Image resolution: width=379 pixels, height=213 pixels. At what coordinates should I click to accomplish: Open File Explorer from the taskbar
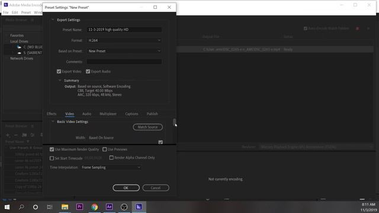(x=65, y=207)
